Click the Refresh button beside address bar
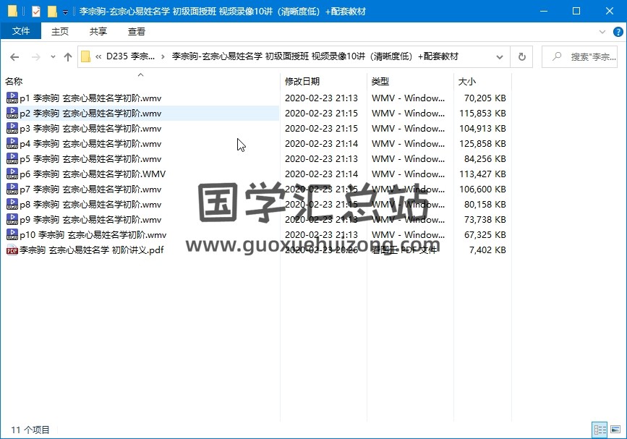The width and height of the screenshot is (627, 439). pos(521,57)
